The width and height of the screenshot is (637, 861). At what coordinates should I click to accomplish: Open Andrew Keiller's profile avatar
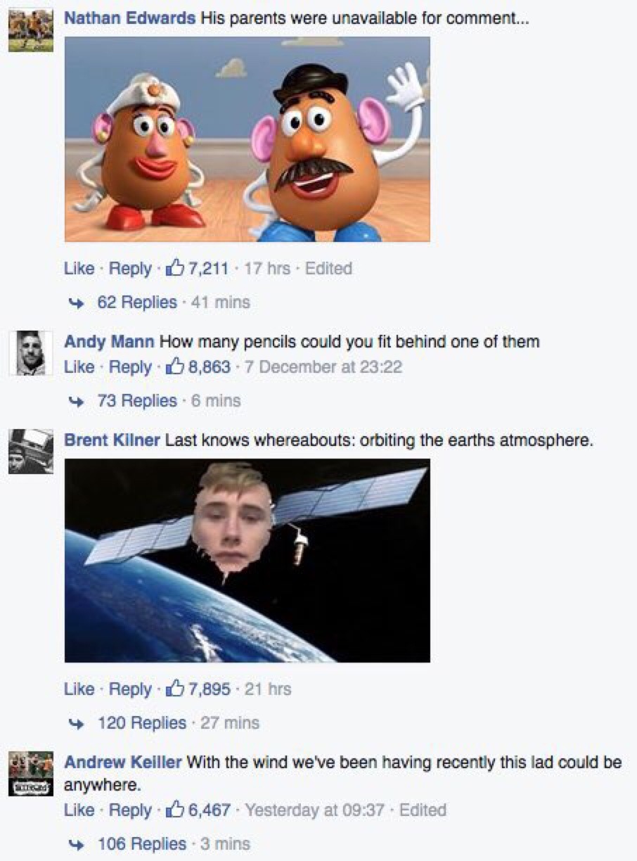pos(30,774)
